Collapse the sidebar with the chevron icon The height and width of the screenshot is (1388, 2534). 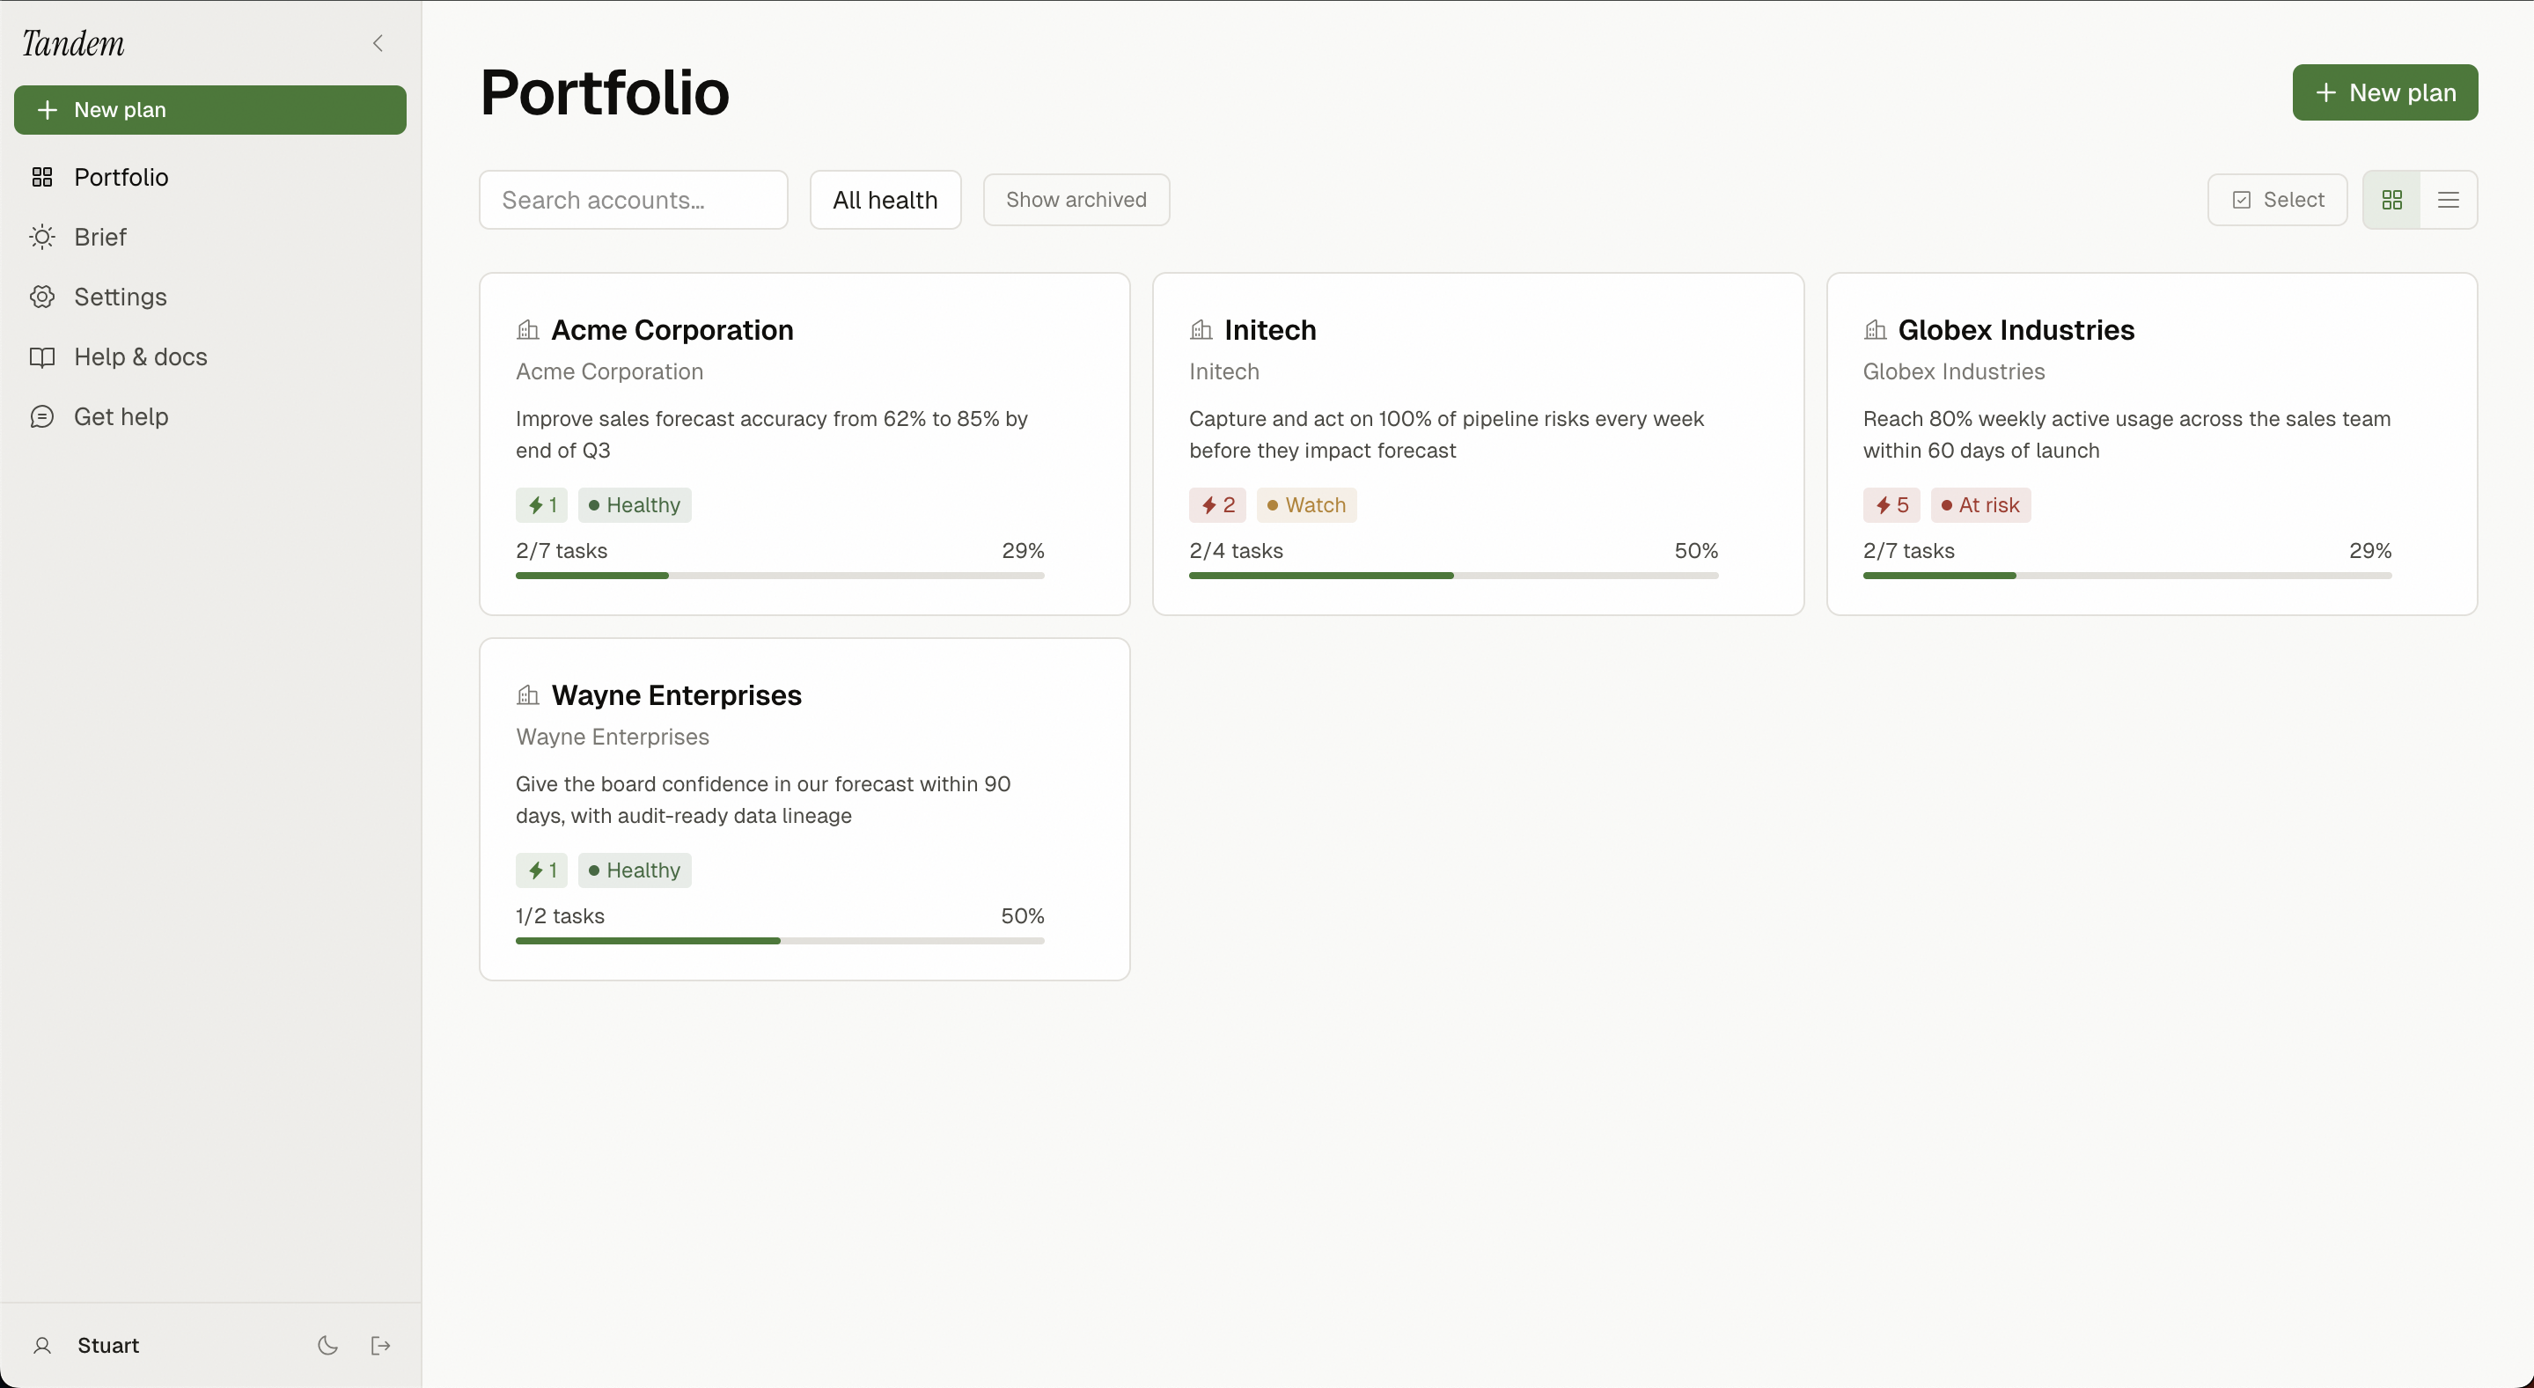[x=378, y=43]
